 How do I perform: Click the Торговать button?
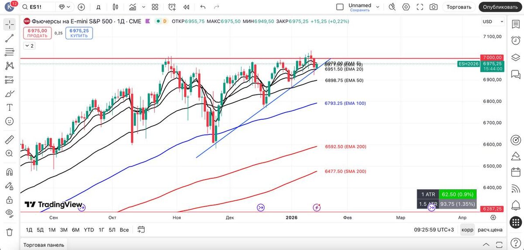[459, 7]
